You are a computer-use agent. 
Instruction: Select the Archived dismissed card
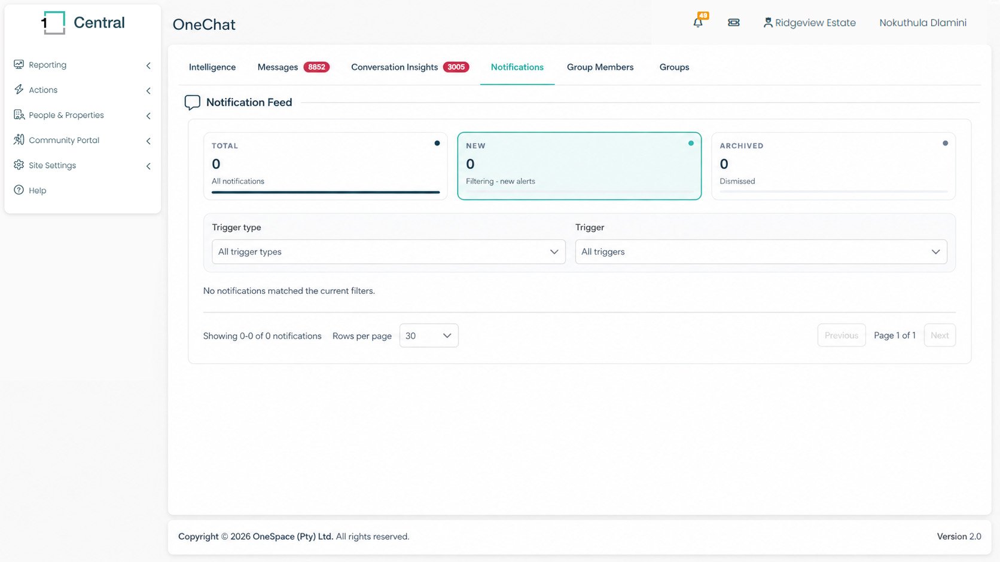click(x=833, y=166)
